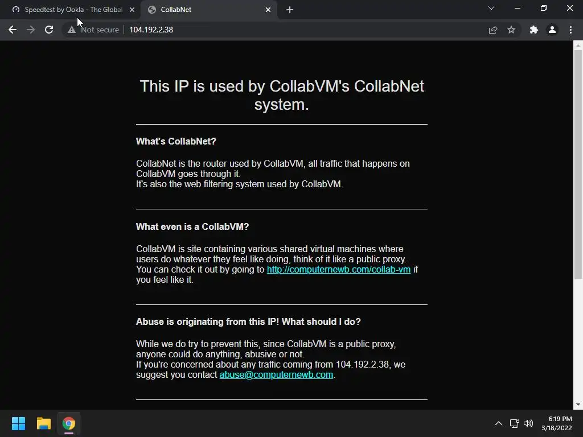Open the Extensions puzzle menu
583x437 pixels.
(534, 30)
